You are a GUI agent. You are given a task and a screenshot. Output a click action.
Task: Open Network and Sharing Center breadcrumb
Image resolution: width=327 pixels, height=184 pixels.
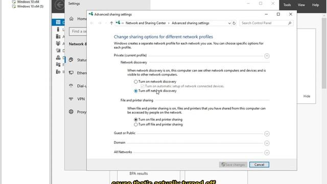[x=146, y=23]
